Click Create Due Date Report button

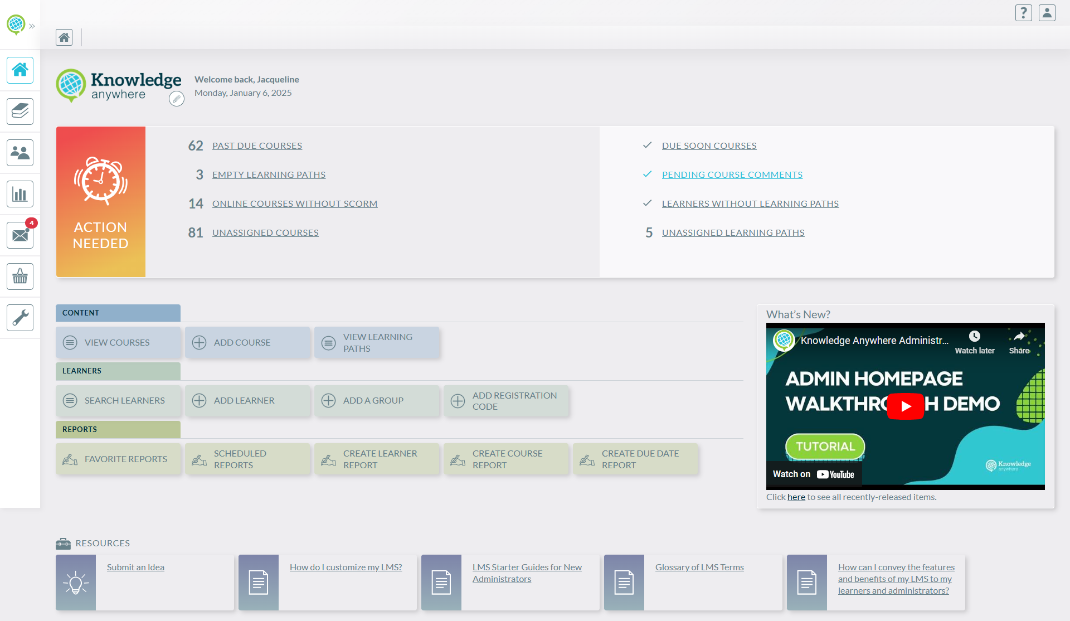point(635,459)
